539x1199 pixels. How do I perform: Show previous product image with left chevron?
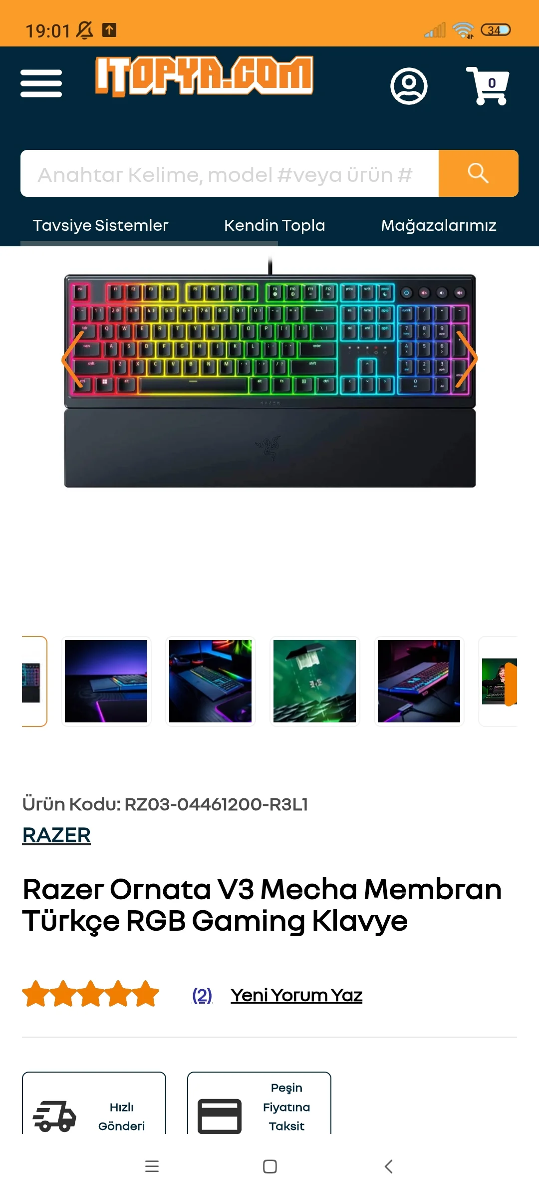coord(72,359)
